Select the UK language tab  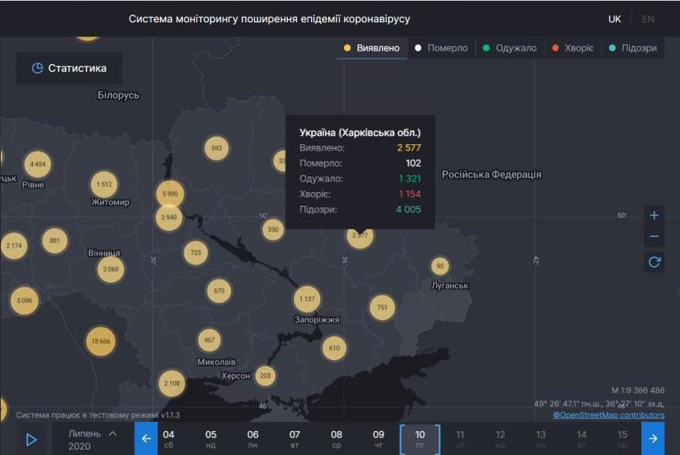coord(614,17)
